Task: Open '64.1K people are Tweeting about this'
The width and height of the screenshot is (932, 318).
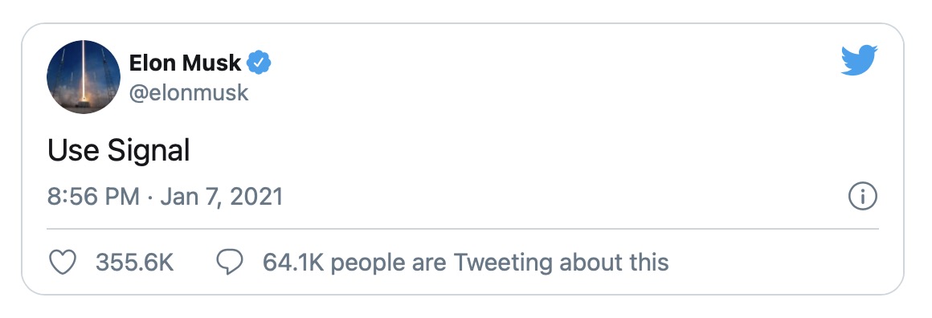Action: point(466,263)
